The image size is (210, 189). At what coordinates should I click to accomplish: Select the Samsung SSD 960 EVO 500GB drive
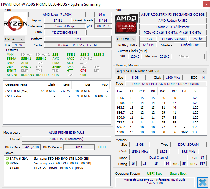coord(57,163)
